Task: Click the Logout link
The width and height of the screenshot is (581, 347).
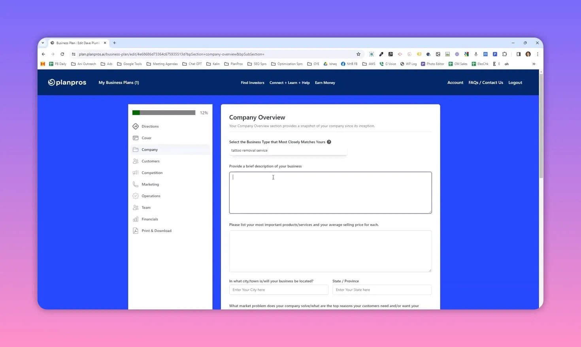Action: [515, 82]
